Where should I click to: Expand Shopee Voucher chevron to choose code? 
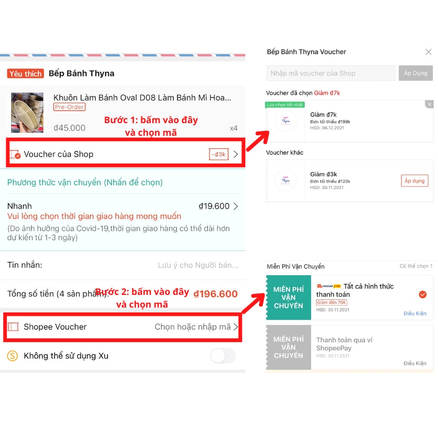coord(236,327)
